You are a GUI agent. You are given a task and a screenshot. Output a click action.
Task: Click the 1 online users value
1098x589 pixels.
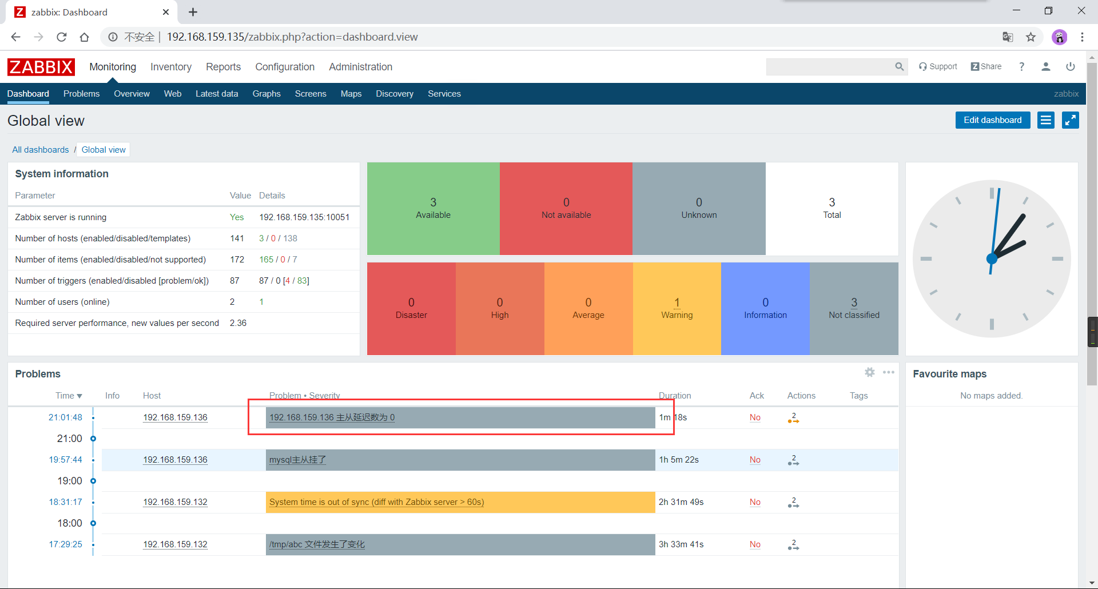click(261, 302)
